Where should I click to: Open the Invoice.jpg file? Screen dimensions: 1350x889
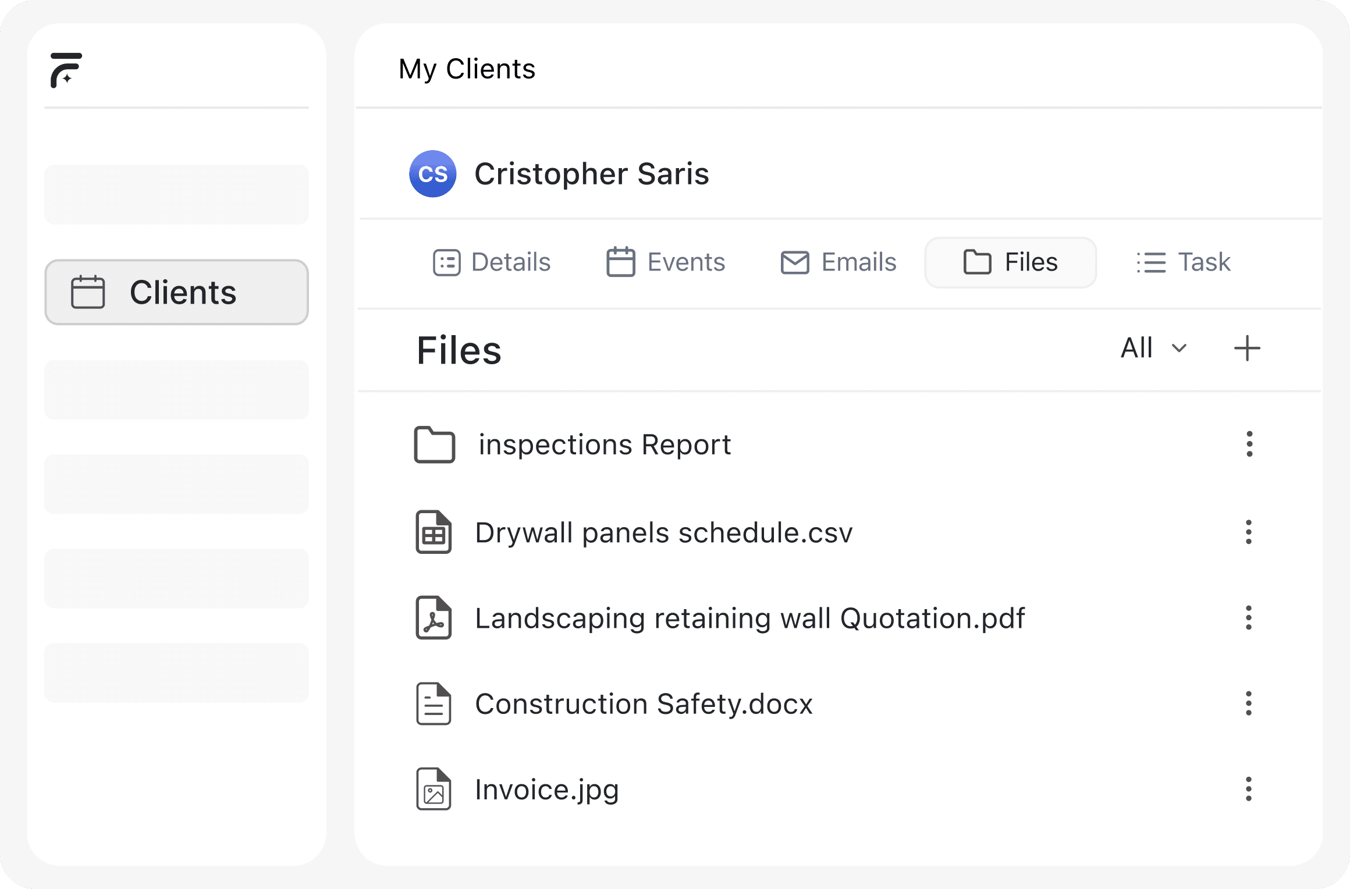click(546, 790)
